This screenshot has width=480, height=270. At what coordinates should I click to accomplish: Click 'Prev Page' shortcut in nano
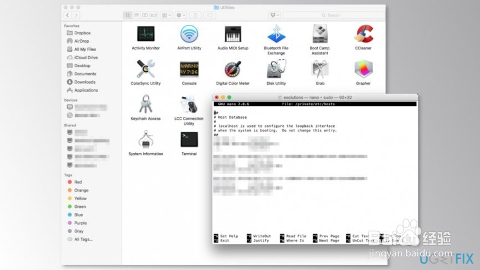326,236
